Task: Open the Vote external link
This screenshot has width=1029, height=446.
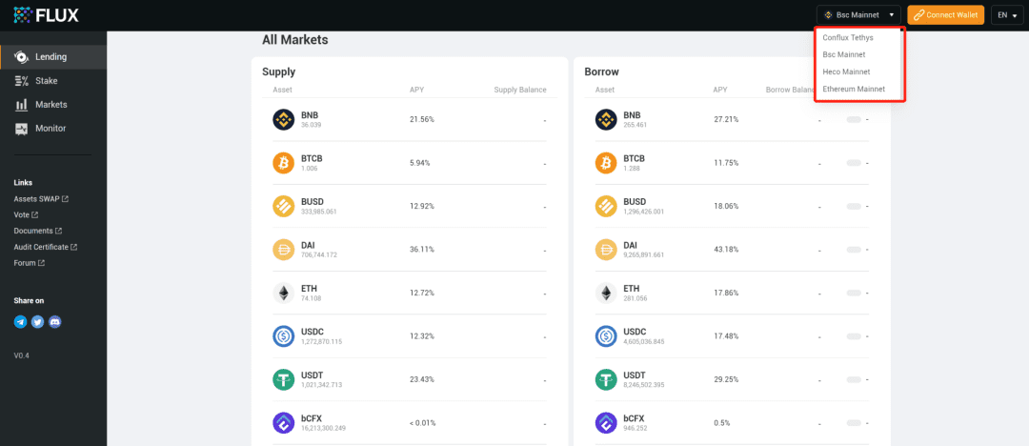Action: pos(26,214)
